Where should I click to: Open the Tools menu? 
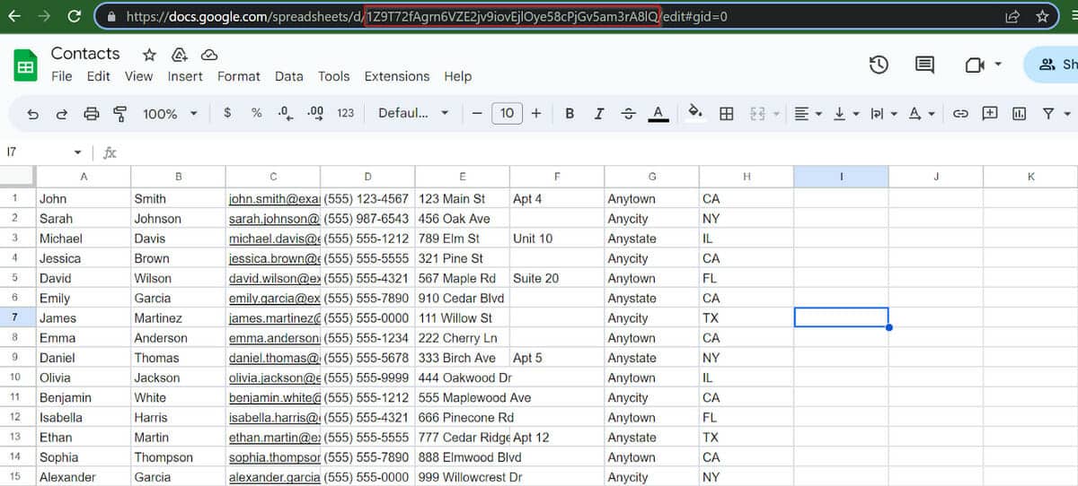334,76
